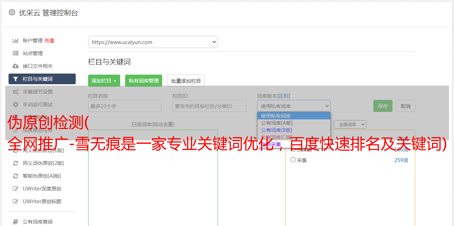Open the 全部词库 filter dropdown
The width and height of the screenshot is (454, 226).
[x=350, y=124]
